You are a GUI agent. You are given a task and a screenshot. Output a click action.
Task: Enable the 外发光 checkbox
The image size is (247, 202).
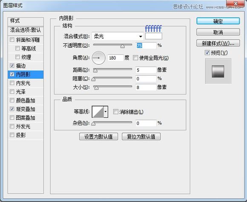pyautogui.click(x=12, y=126)
